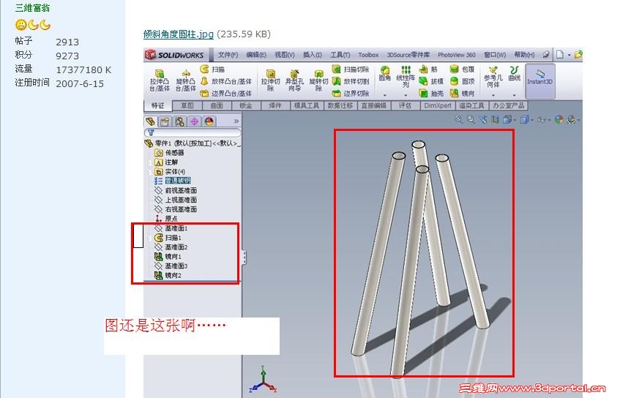Activate the 旋转切除 revolved cut tool

318,80
